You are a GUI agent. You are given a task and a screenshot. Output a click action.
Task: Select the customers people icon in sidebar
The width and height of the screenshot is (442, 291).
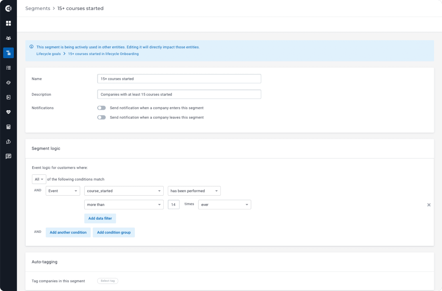(8, 38)
